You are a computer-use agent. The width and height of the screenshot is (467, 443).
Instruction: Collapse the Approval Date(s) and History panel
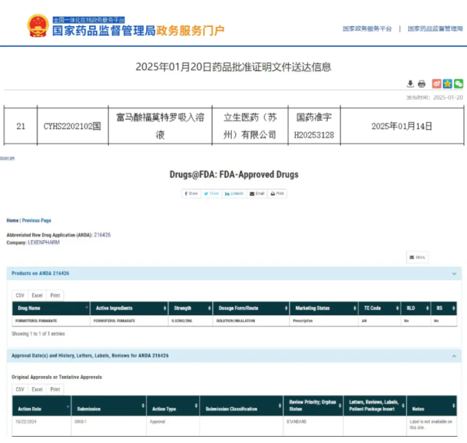(x=454, y=356)
